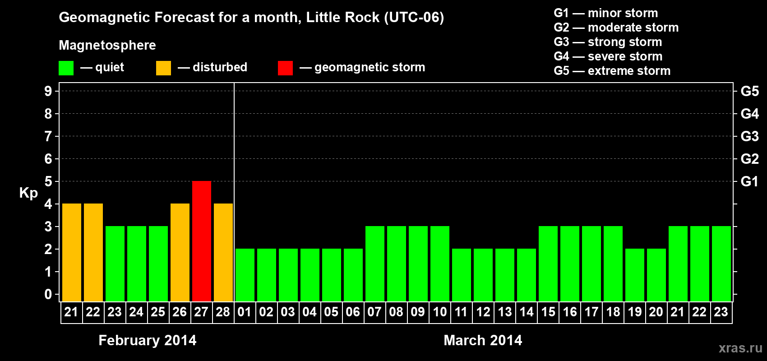Screen dimensions: 767x361
Task: Click 'G3 — strong storm' legend entry
Action: (x=608, y=42)
